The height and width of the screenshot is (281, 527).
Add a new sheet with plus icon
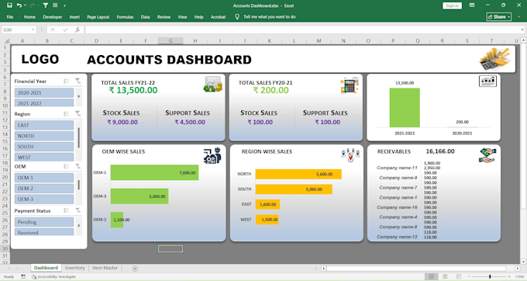click(x=135, y=269)
